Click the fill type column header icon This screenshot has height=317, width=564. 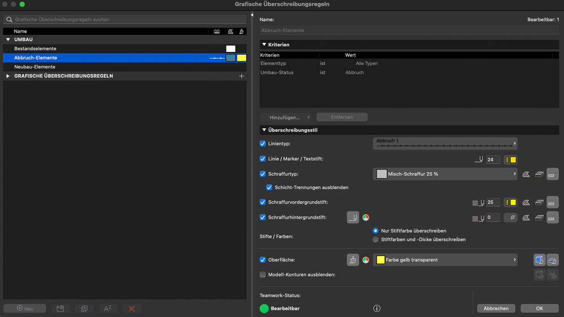pos(230,32)
